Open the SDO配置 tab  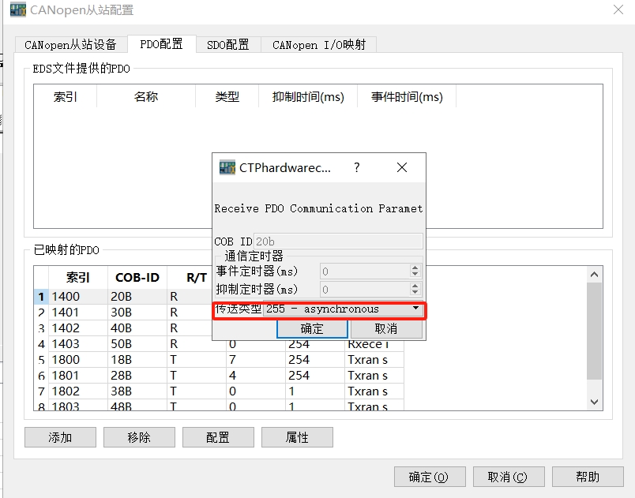[228, 44]
